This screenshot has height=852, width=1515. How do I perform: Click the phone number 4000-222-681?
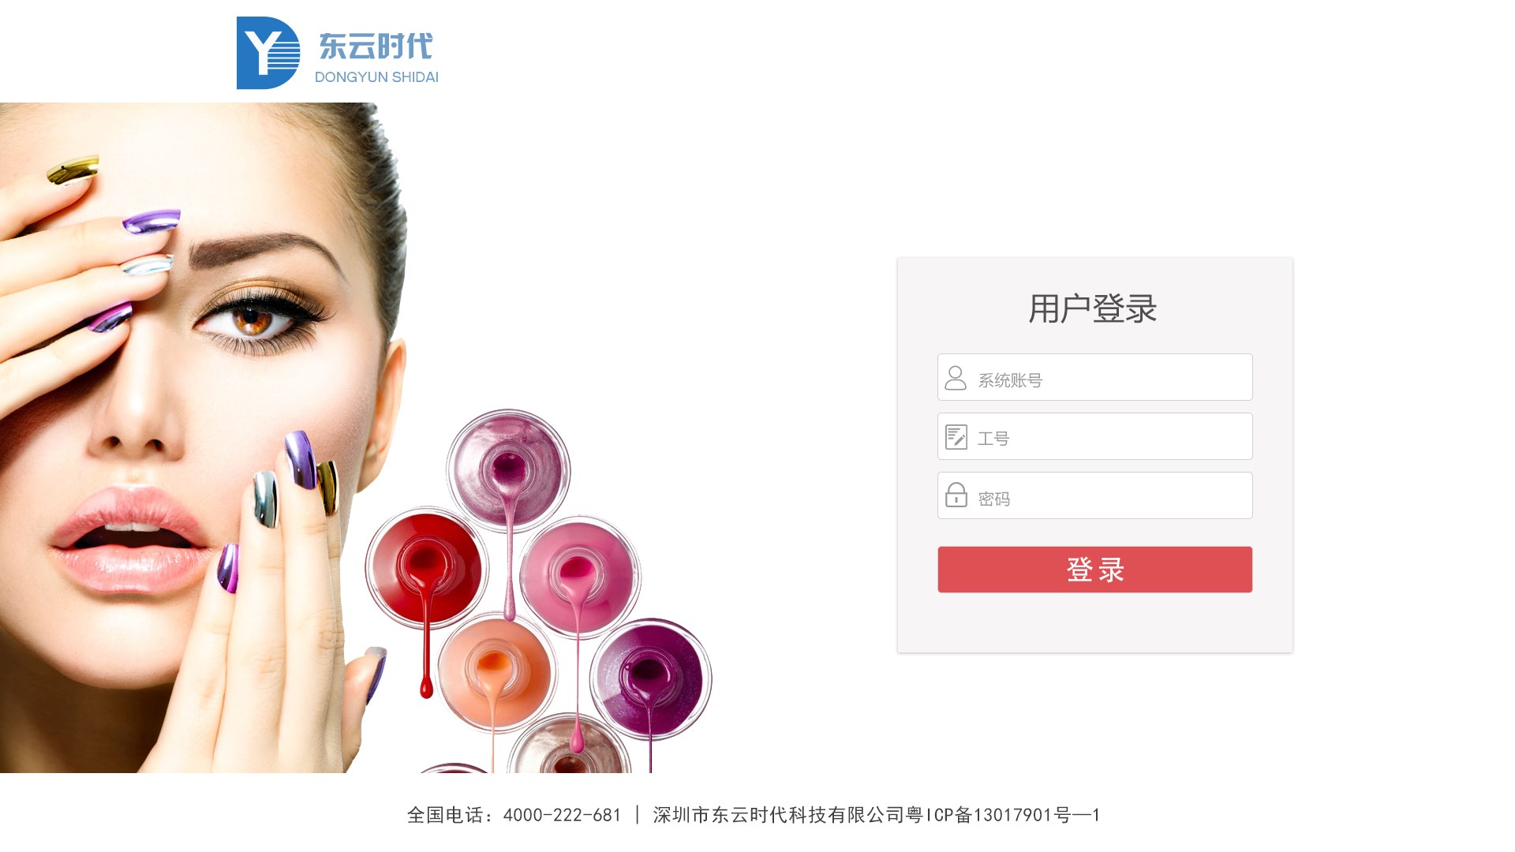click(562, 815)
